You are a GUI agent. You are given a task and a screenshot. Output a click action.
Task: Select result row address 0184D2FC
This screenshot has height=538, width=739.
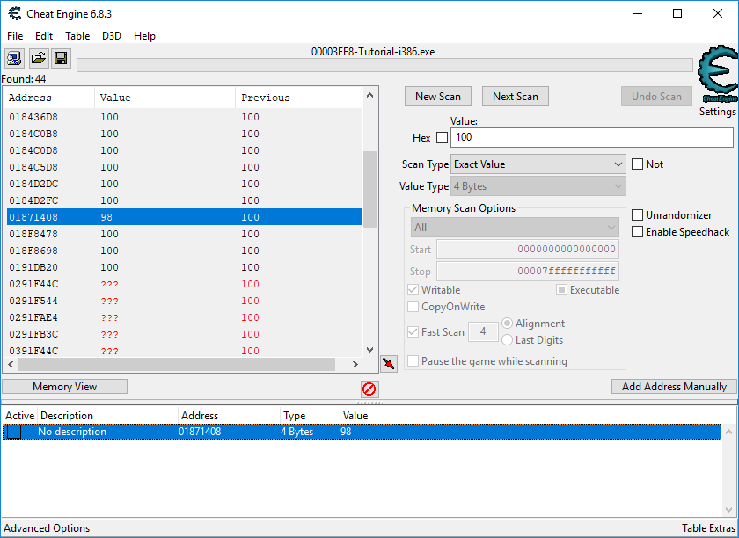[x=185, y=200]
